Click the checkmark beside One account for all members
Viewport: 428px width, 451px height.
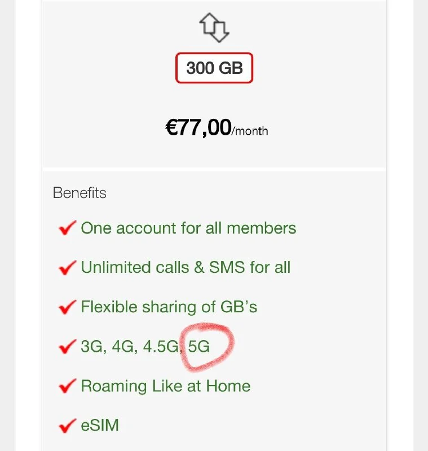click(67, 228)
